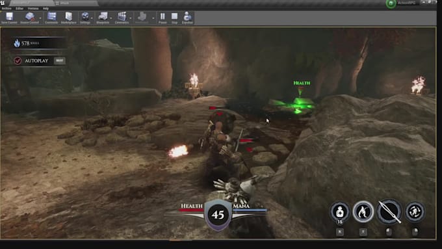This screenshot has width=442, height=249.
Task: Click the 578 souls counter text
Action: 30,43
